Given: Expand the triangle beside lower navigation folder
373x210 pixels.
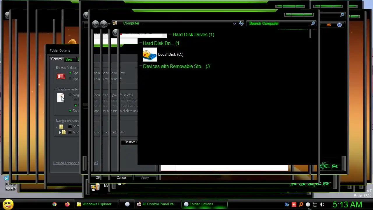Looking at the screenshot, I should (x=60, y=132).
